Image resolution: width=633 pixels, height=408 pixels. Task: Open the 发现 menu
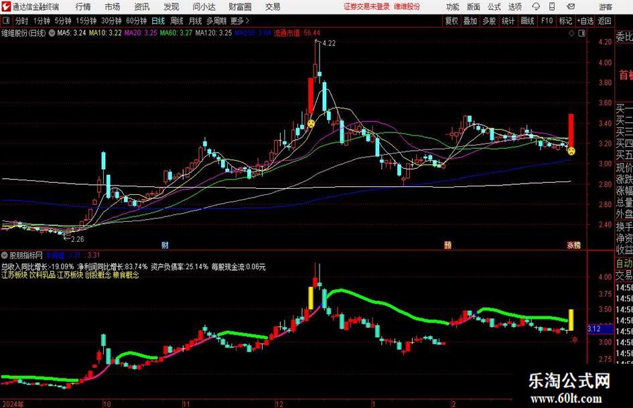click(x=171, y=7)
